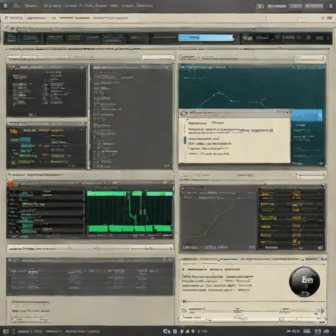Click the first button in the dark green toolbar

coord(11,38)
